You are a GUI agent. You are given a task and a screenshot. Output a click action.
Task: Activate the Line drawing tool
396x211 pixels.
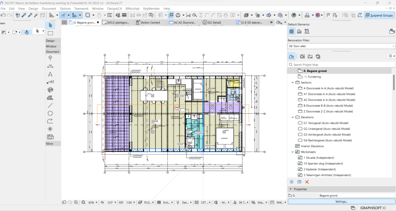pos(50,105)
